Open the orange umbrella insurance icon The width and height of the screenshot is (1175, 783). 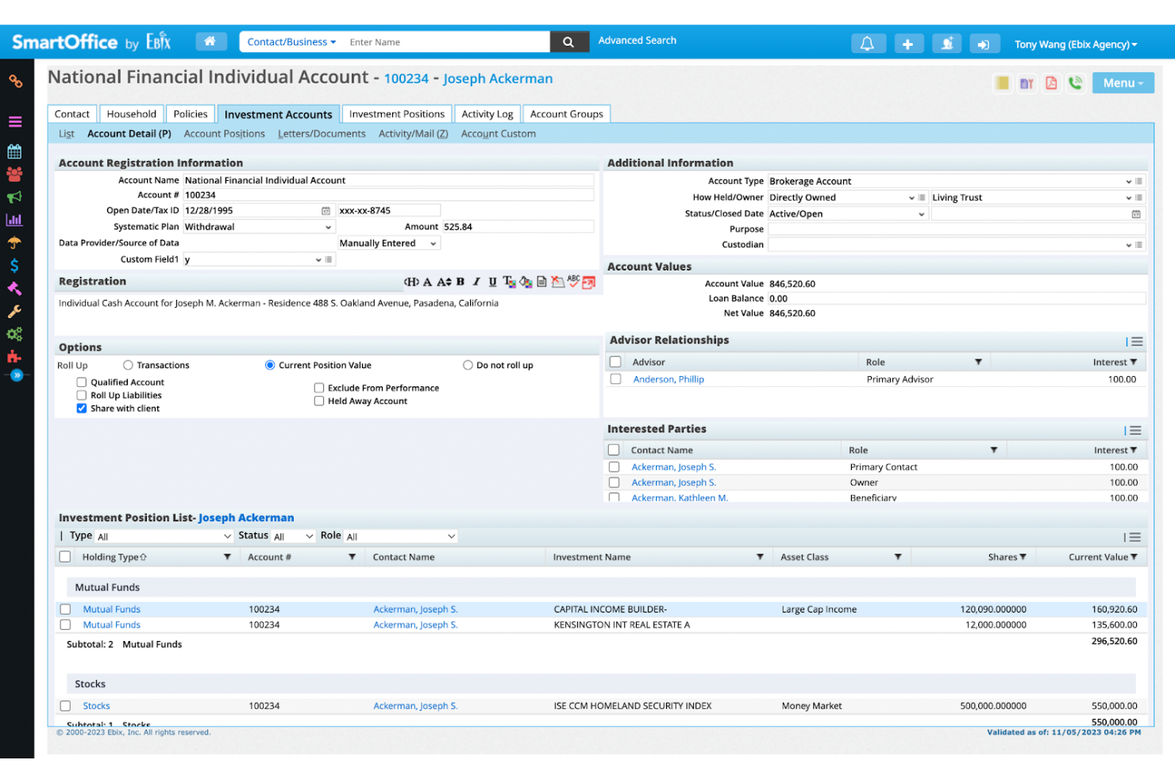[14, 243]
